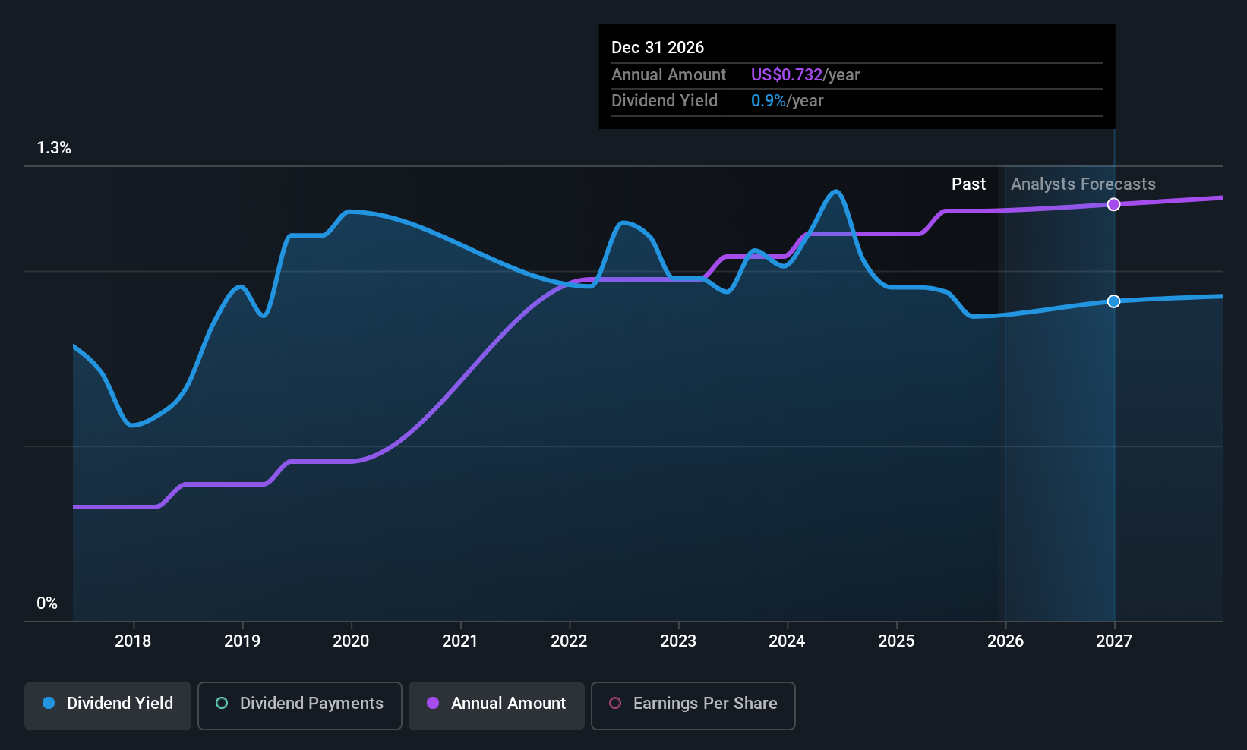Click the Past section label
Viewport: 1247px width, 750px height.
coord(968,184)
